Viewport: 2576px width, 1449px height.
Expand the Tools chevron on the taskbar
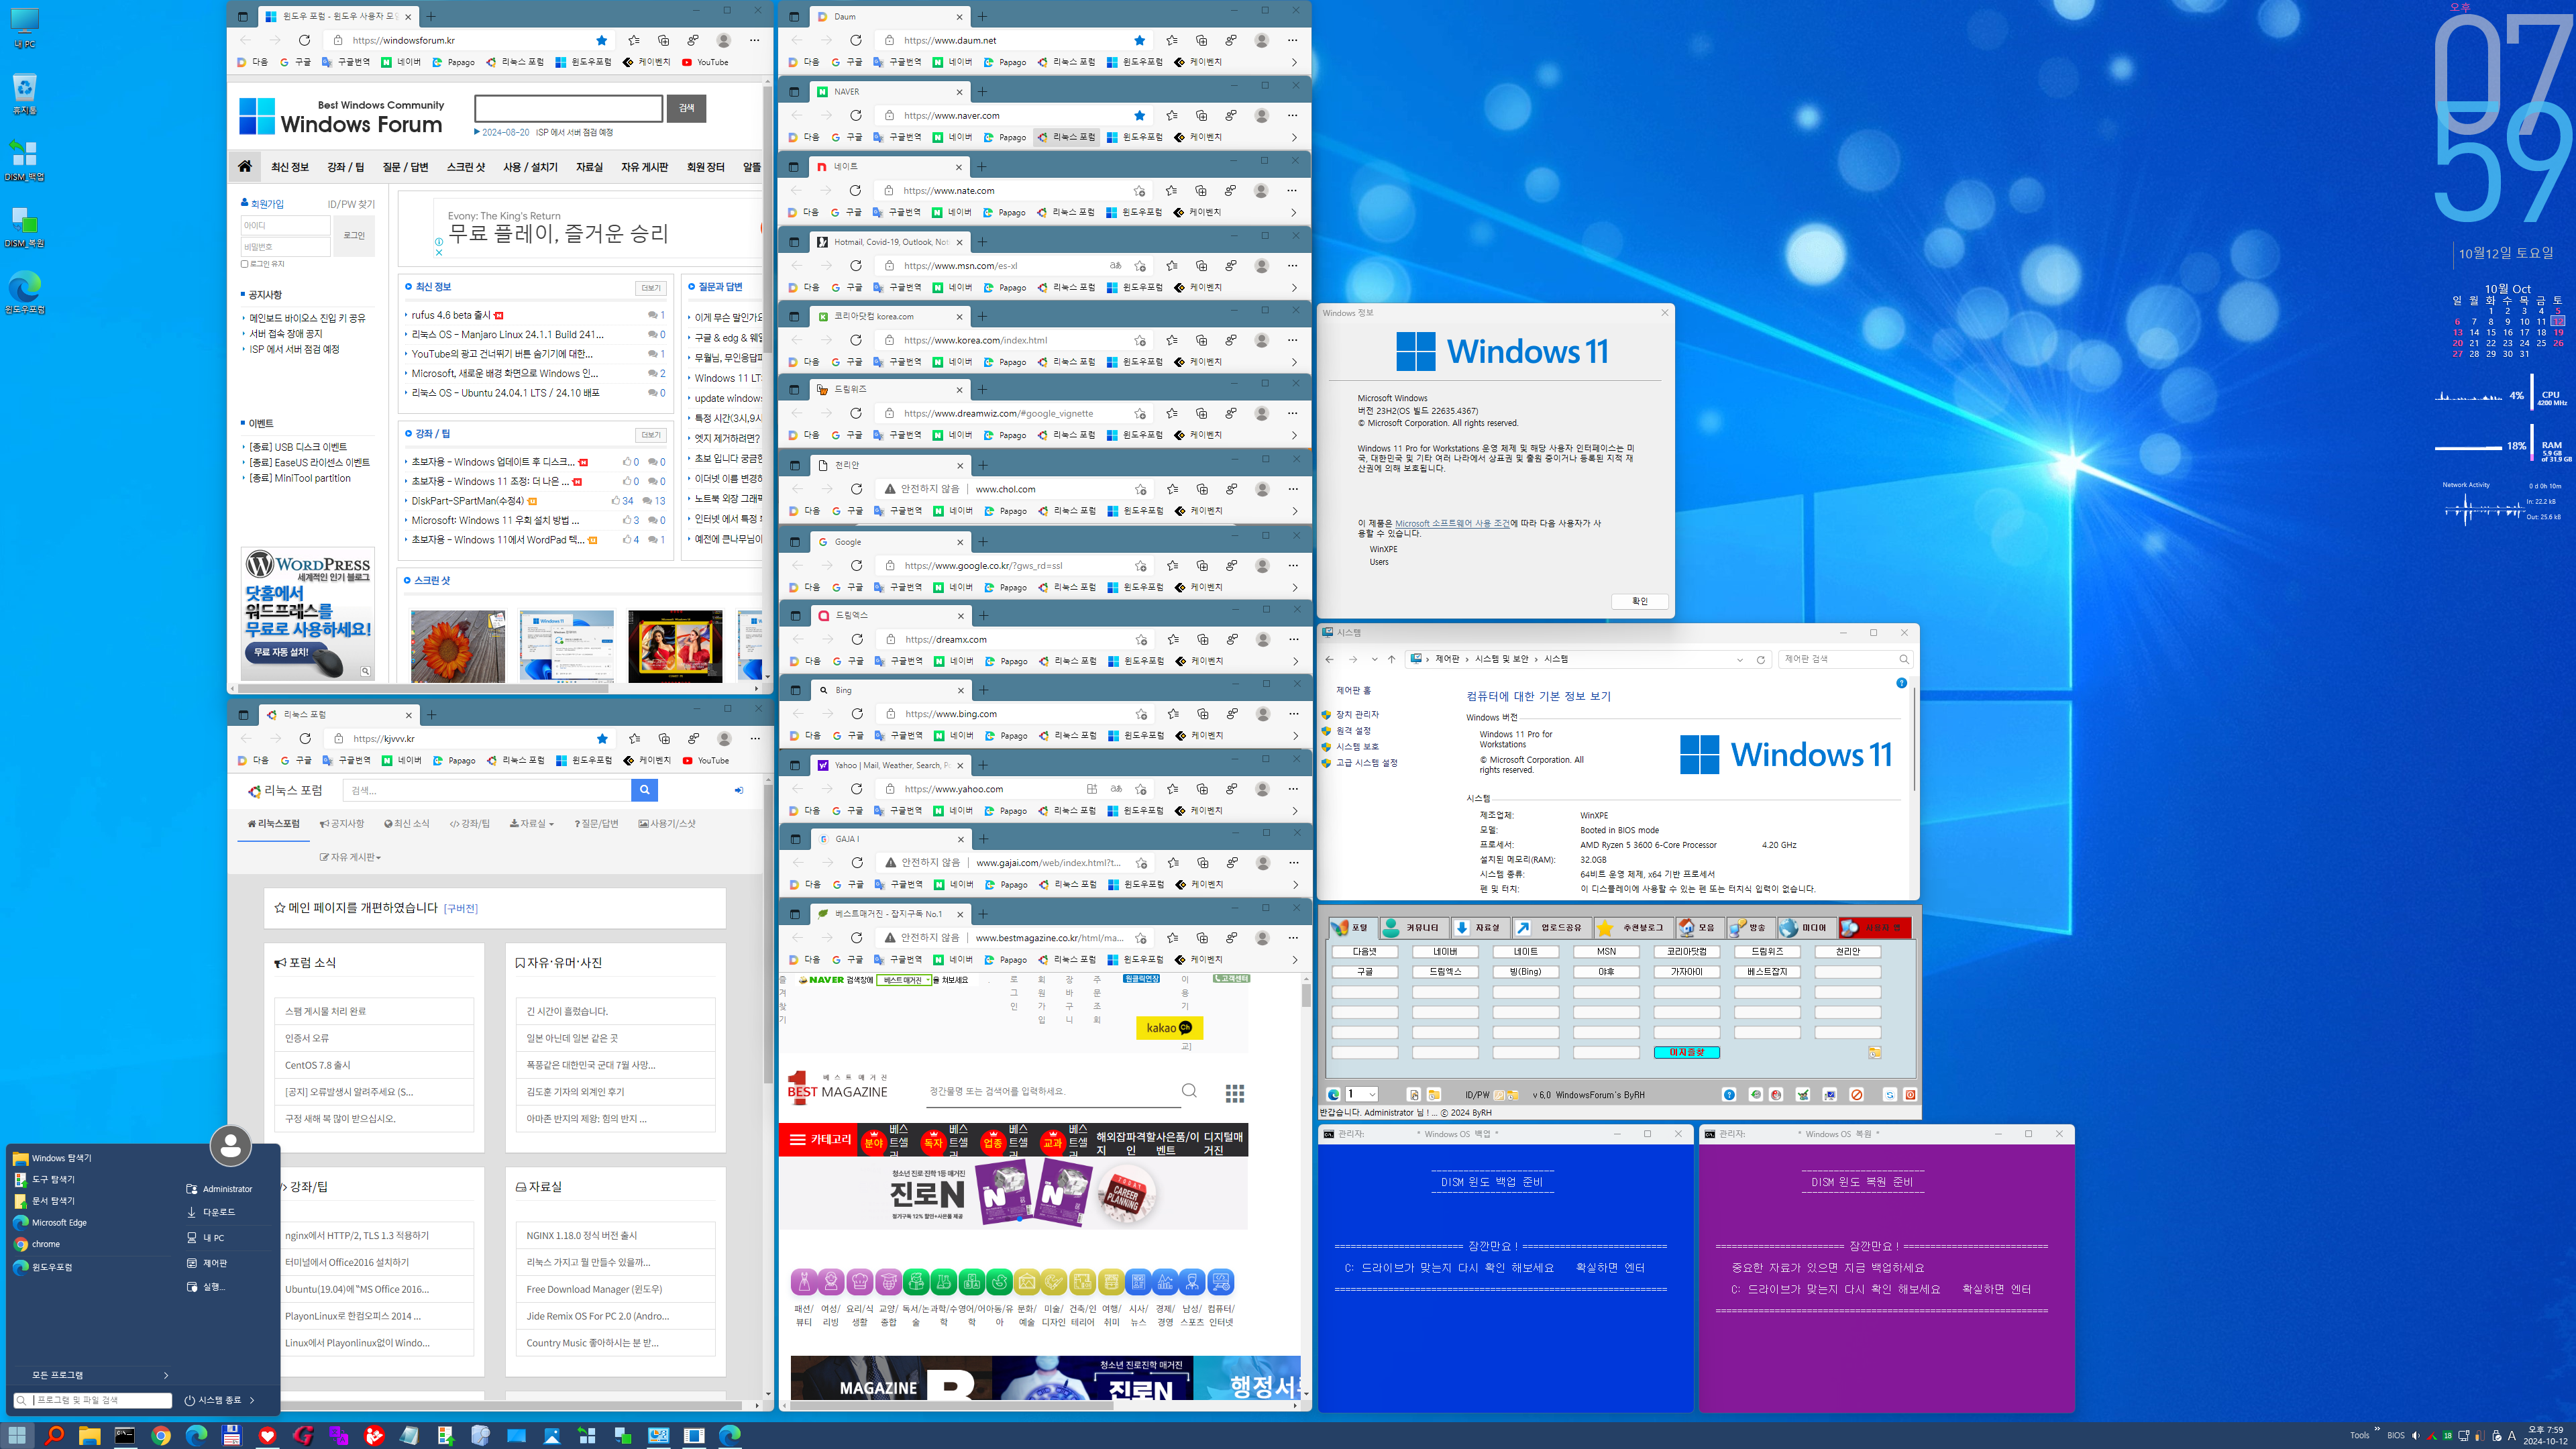(x=2377, y=1429)
